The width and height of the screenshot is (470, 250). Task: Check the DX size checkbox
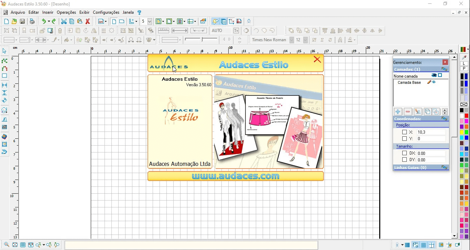click(404, 153)
